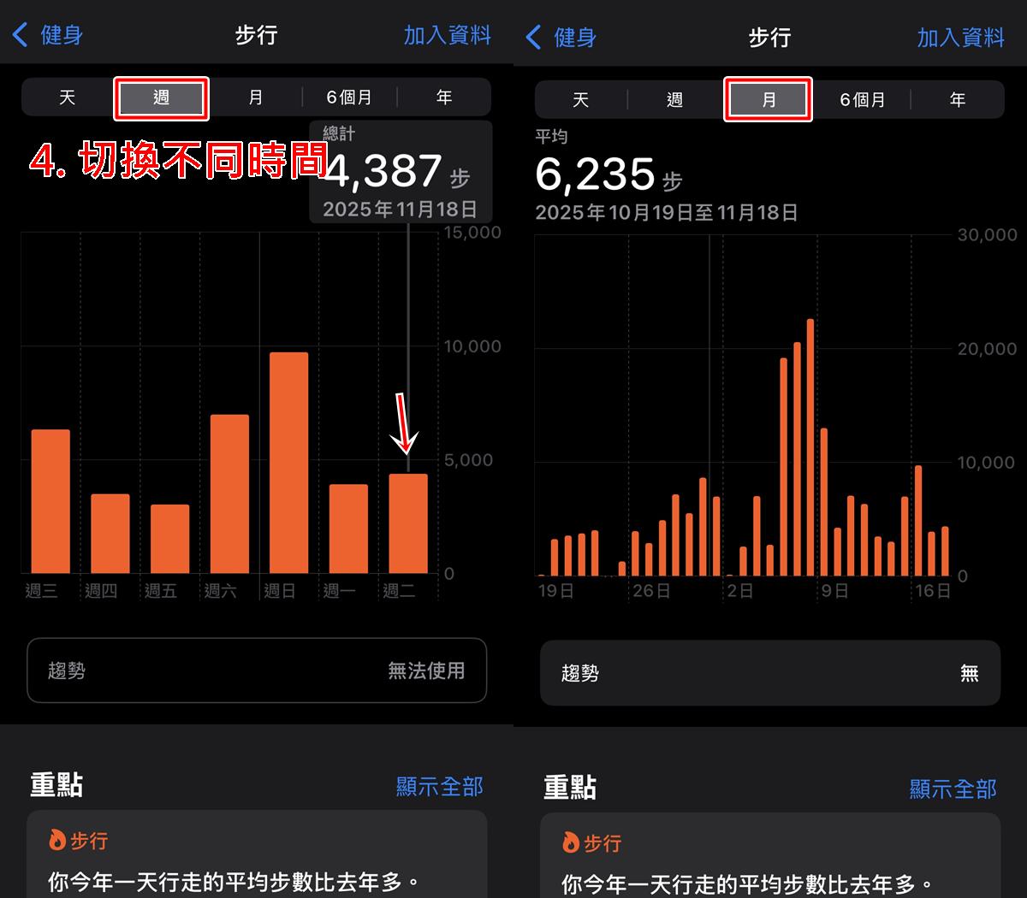Tap 加入資料 on left screen
The height and width of the screenshot is (898, 1027).
447,35
